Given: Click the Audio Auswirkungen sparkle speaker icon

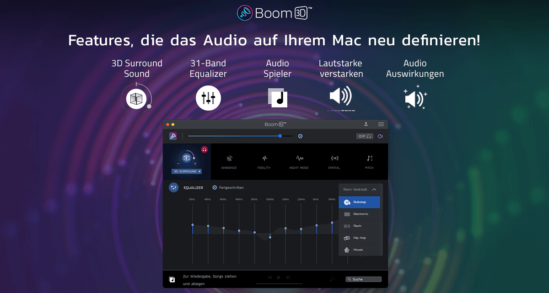Looking at the screenshot, I should click(x=415, y=97).
